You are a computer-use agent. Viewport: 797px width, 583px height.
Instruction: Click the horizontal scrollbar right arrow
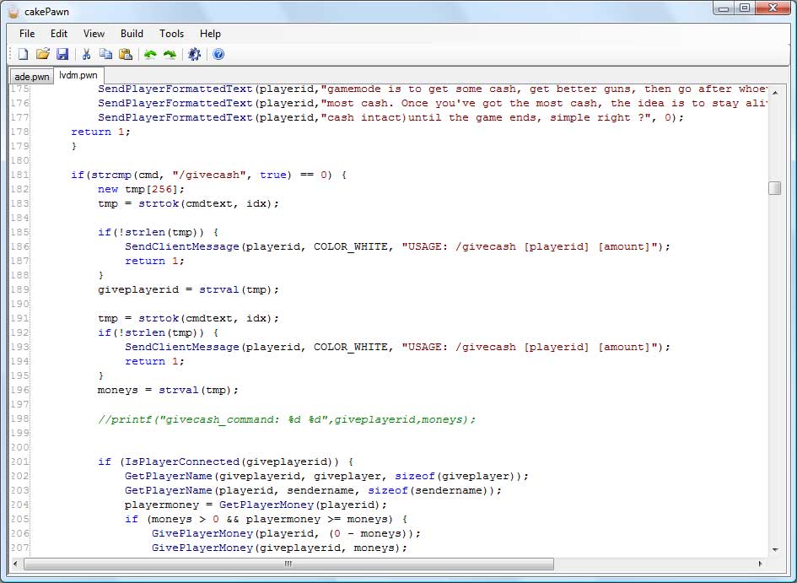tap(761, 564)
